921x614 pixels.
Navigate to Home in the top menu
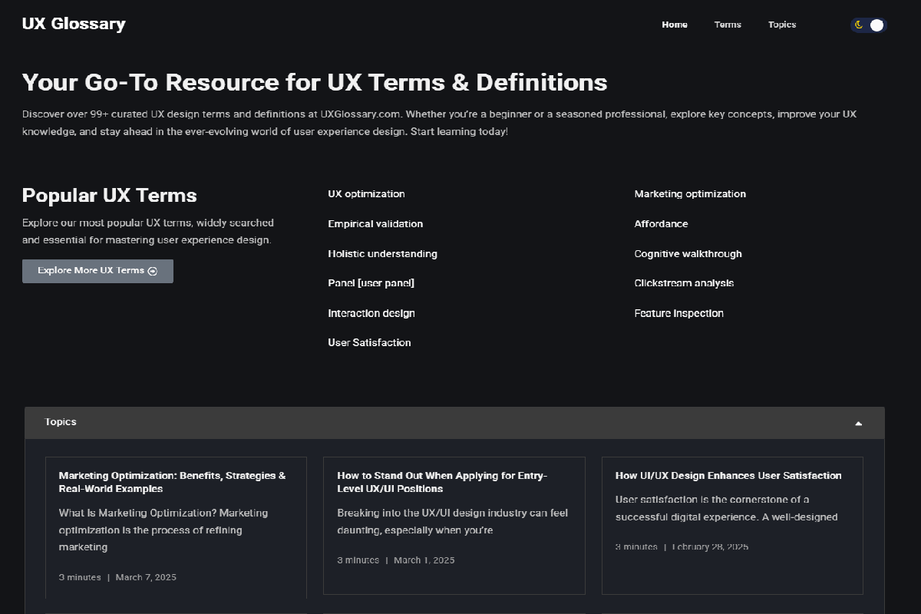[674, 25]
